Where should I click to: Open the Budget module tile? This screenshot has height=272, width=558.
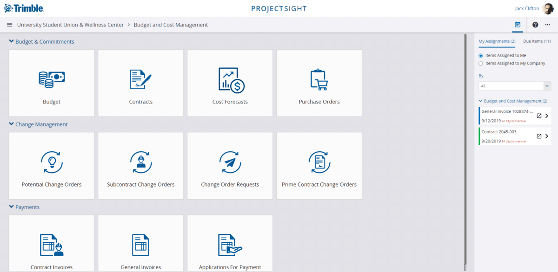tap(52, 83)
